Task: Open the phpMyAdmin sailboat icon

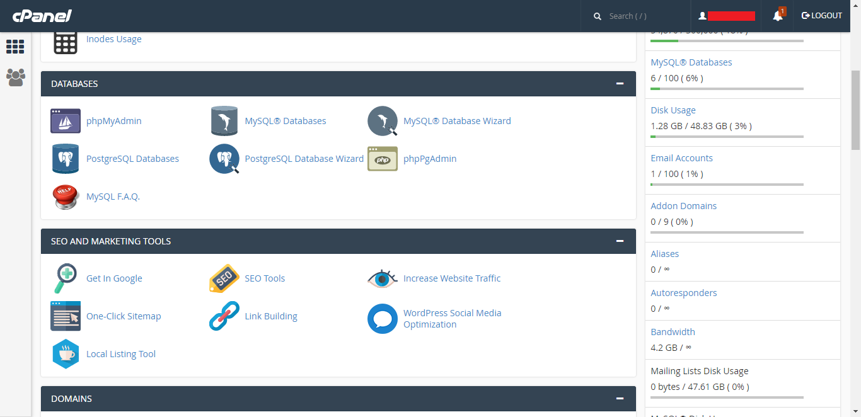Action: click(x=66, y=121)
